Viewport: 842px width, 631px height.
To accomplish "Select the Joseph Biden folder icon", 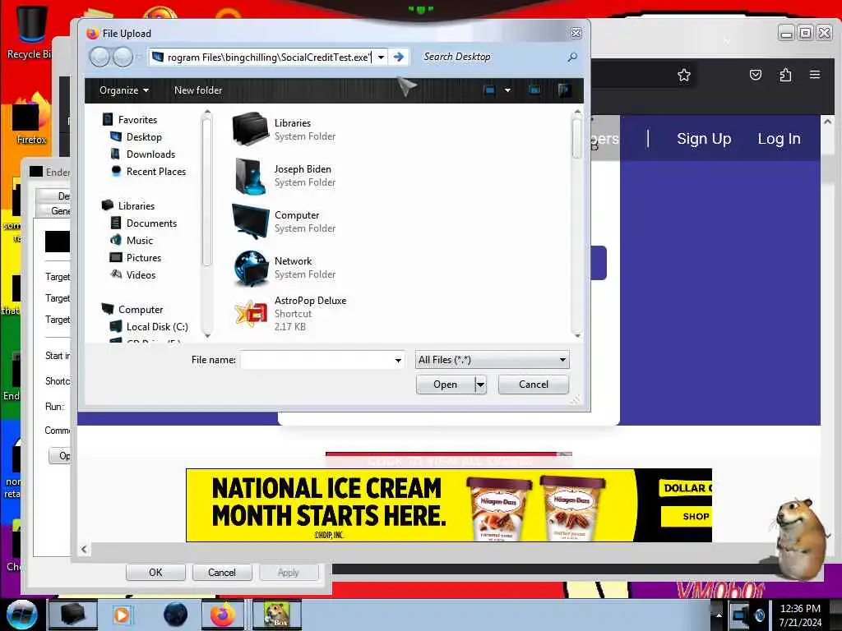I will tap(250, 176).
